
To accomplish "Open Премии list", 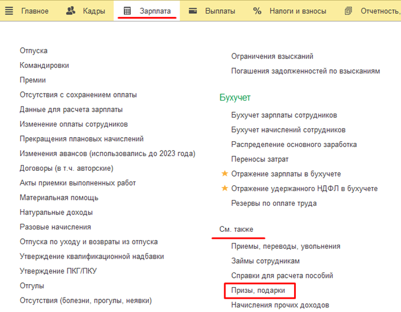I will (x=33, y=80).
